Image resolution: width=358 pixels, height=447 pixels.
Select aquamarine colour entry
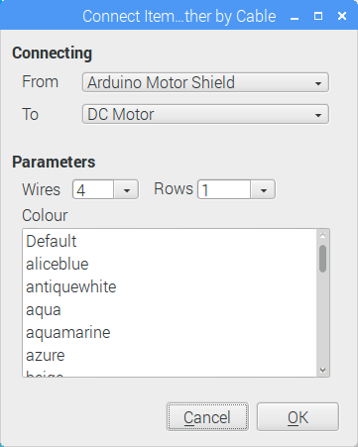[170, 332]
